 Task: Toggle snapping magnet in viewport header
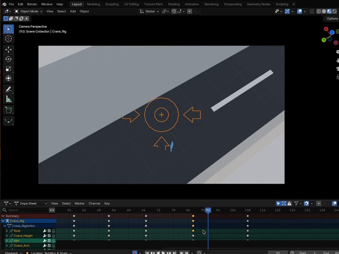[x=174, y=11]
